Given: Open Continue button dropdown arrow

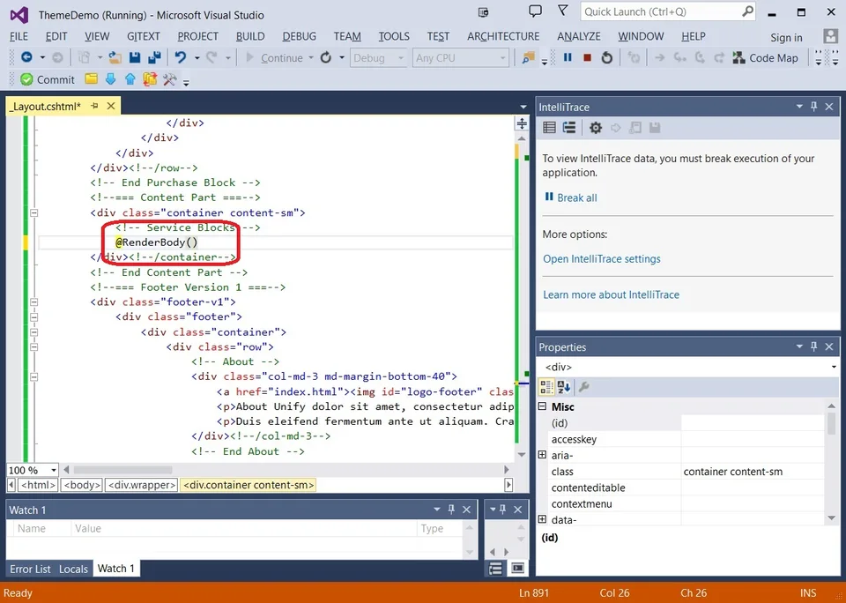Looking at the screenshot, I should [x=311, y=58].
